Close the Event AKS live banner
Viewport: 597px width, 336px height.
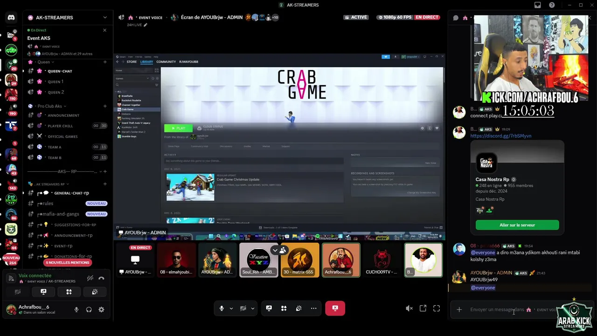click(104, 30)
